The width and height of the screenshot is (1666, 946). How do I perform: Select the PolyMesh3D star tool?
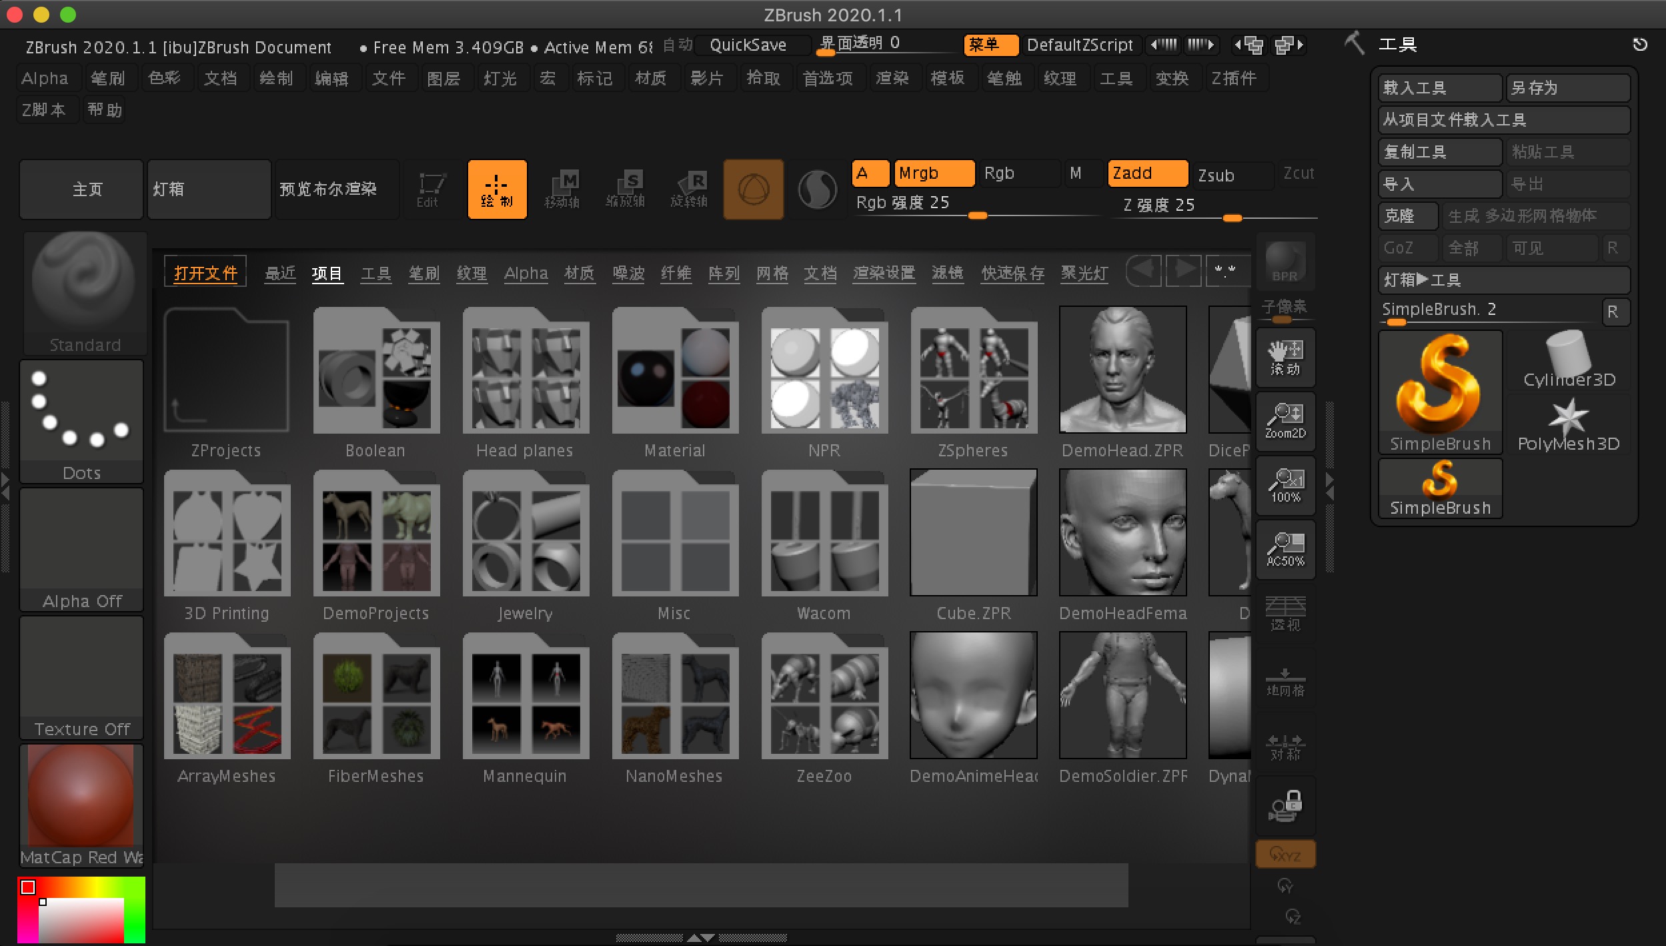[1568, 424]
